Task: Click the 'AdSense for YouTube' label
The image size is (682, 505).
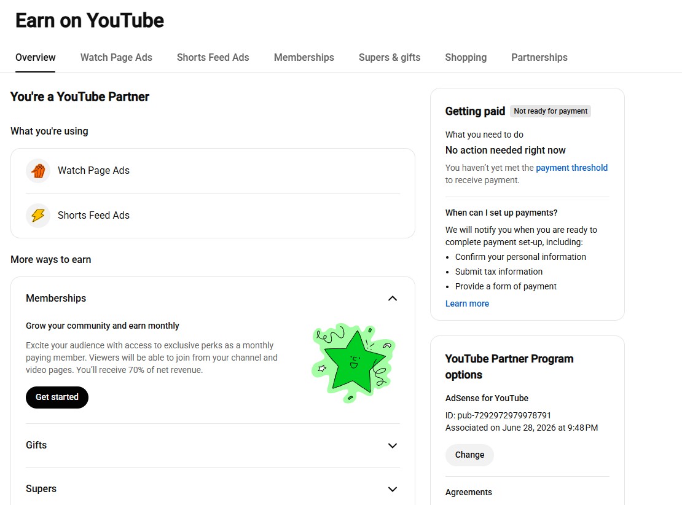Action: click(487, 398)
